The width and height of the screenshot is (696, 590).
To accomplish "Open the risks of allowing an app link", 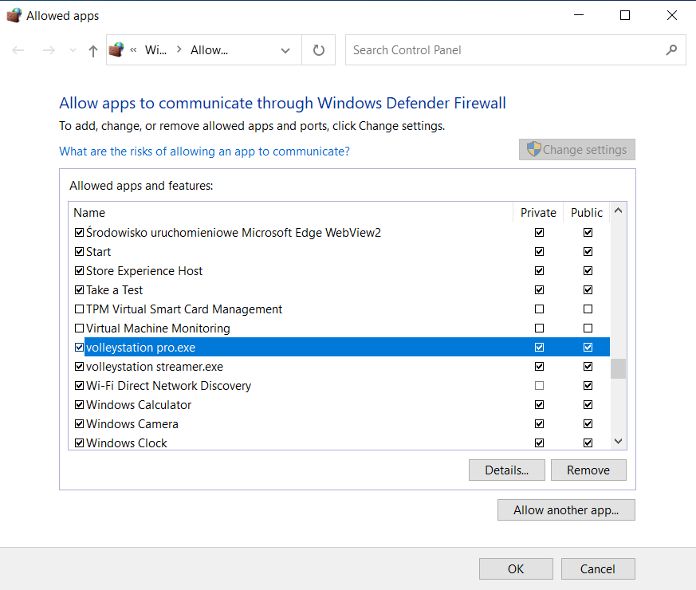I will click(204, 151).
